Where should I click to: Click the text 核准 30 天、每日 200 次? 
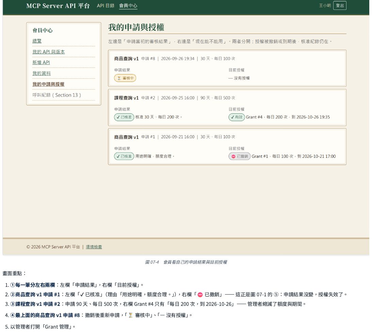click(159, 117)
